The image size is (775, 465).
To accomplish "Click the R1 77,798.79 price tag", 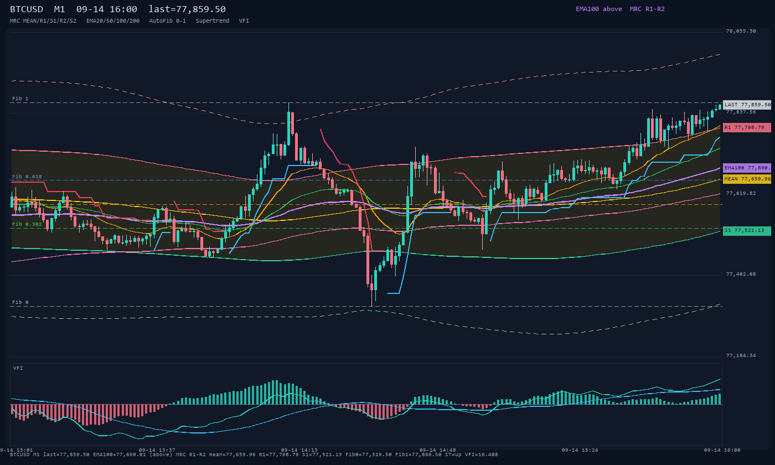I will tap(747, 127).
